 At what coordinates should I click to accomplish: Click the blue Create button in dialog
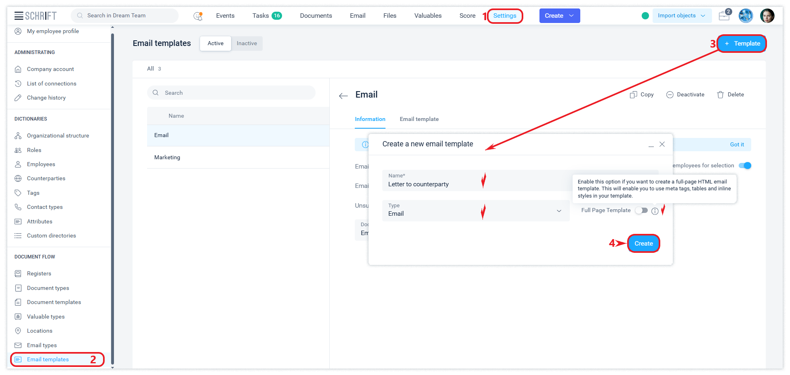coord(643,244)
